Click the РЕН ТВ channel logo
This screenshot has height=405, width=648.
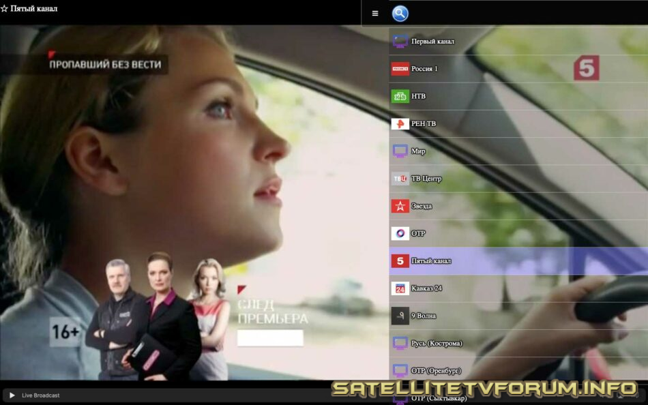tap(400, 123)
